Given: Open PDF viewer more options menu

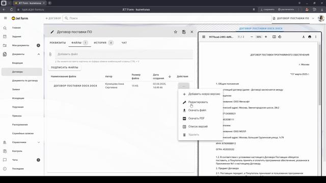Looking at the screenshot, I should 316,37.
